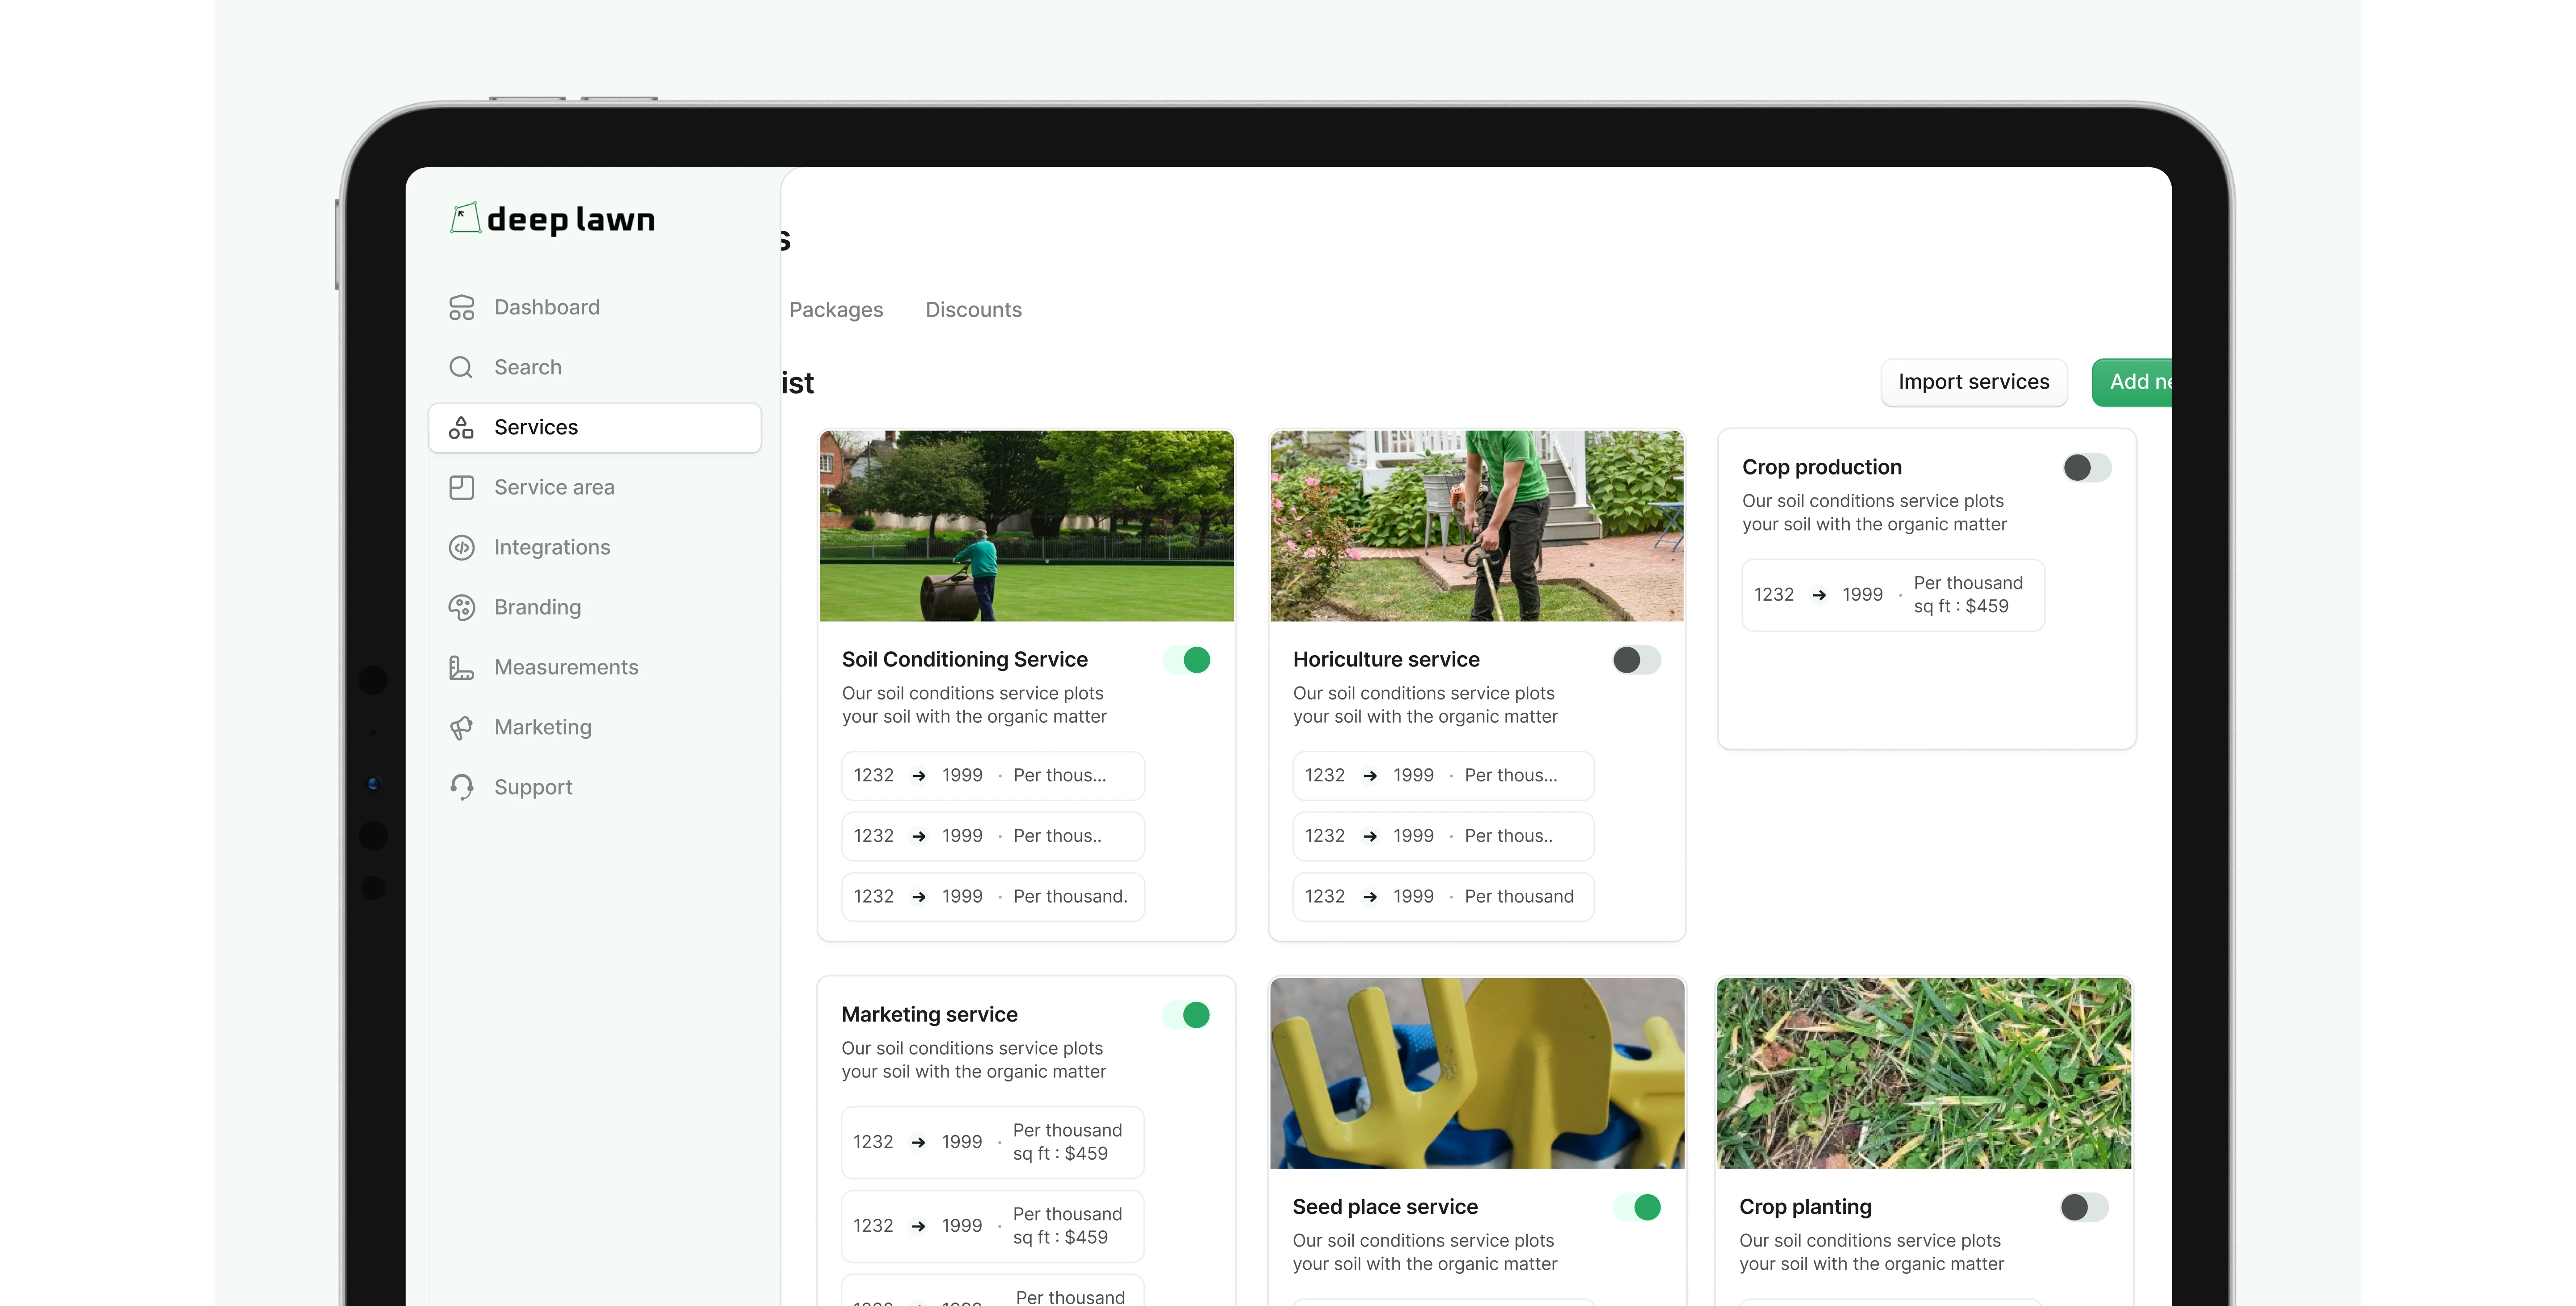Image resolution: width=2576 pixels, height=1306 pixels.
Task: Click the Integrations code icon
Action: tap(461, 547)
